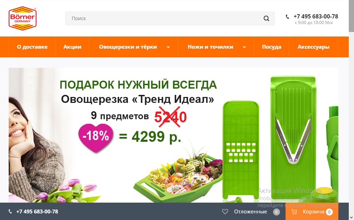Viewport: 354px width, 220px height.
Task: Go to the Посуда section
Action: point(272,47)
